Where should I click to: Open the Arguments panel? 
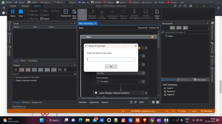[x=94, y=102]
